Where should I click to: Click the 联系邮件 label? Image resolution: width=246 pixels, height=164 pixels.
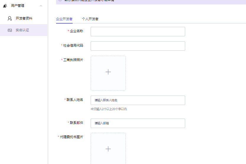pos(76,123)
